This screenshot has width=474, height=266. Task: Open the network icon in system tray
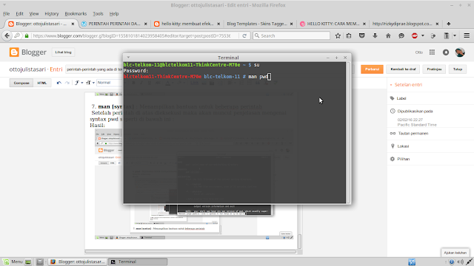pyautogui.click(x=470, y=262)
